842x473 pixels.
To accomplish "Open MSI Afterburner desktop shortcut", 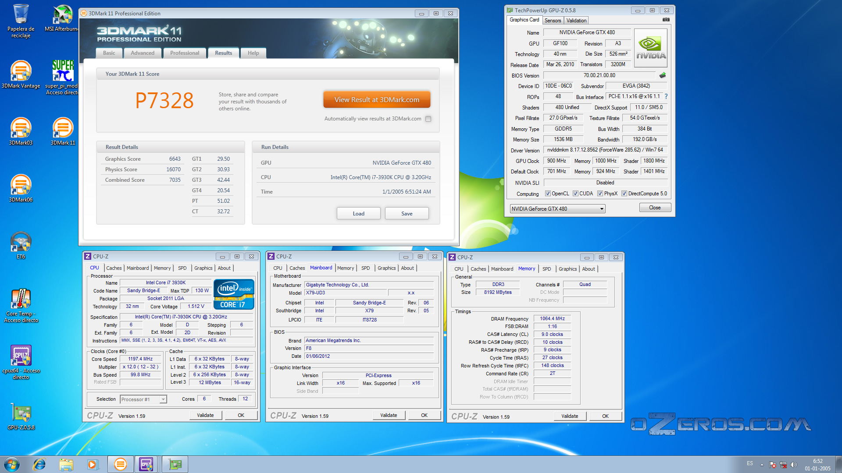I will (62, 18).
